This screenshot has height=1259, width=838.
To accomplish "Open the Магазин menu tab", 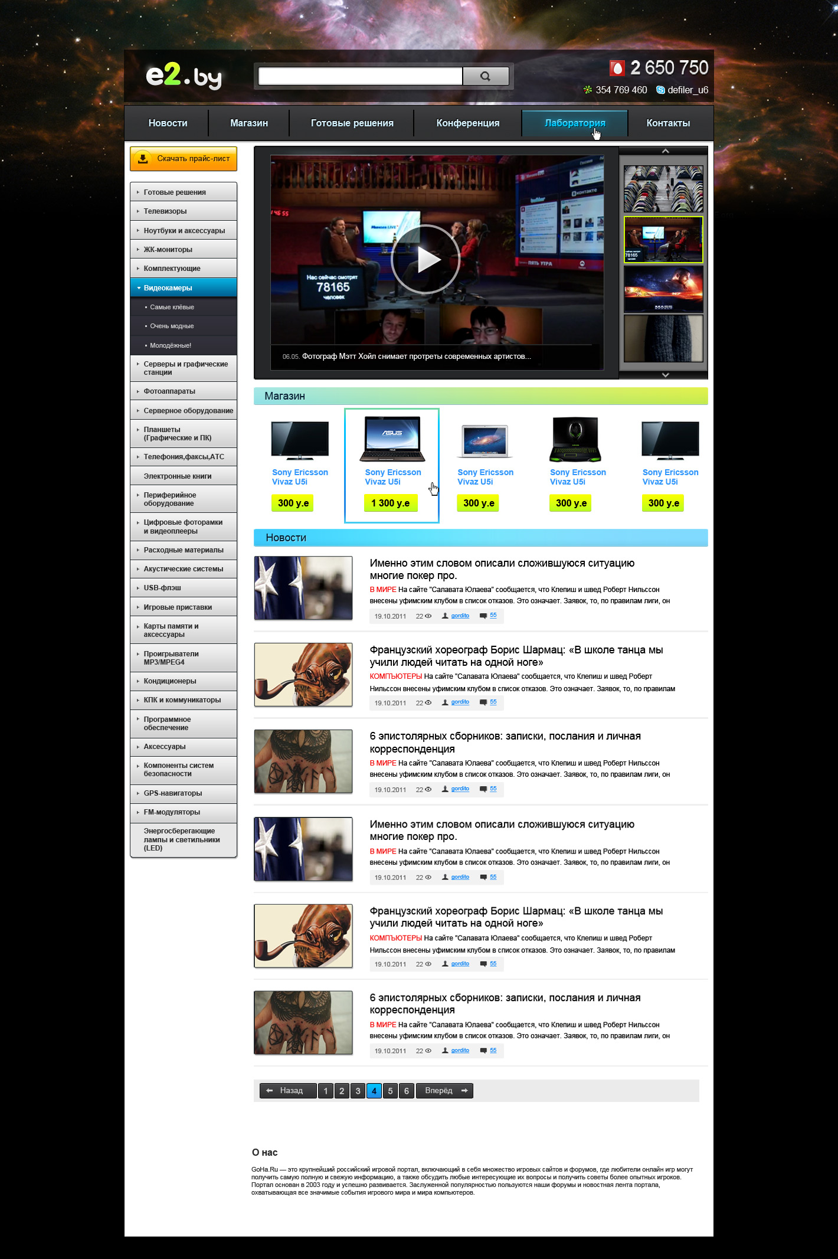I will 249,123.
